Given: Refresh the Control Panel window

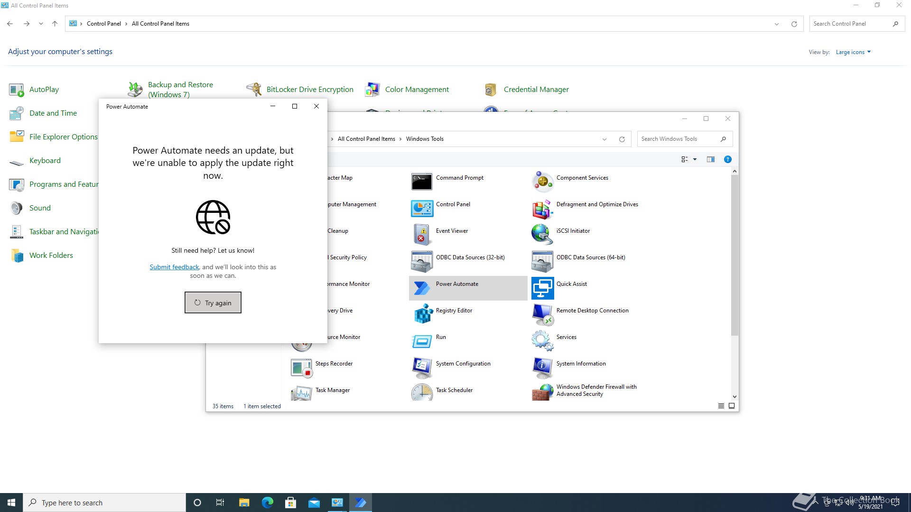Looking at the screenshot, I should pos(794,24).
